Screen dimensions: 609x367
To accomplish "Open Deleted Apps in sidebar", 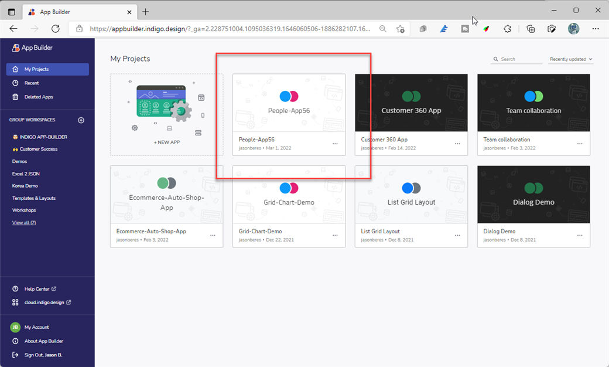I will (39, 97).
